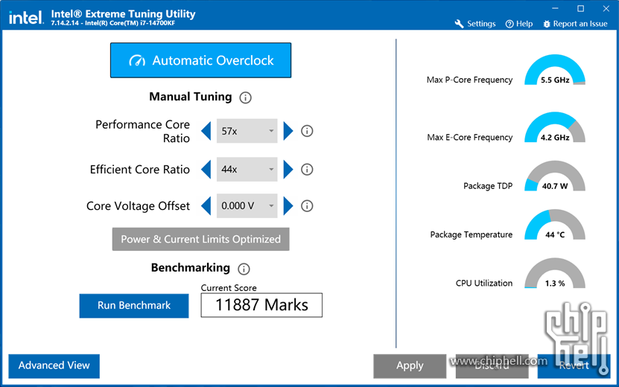The width and height of the screenshot is (619, 387).
Task: Increase Performance Core Ratio with right arrow
Action: click(288, 131)
